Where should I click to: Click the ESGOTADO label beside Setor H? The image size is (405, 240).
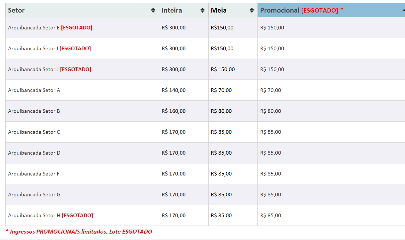(x=77, y=215)
